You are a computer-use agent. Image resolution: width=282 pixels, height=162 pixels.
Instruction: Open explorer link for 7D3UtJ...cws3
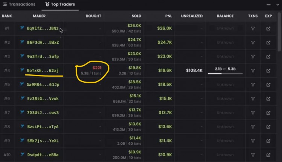pyautogui.click(x=268, y=113)
